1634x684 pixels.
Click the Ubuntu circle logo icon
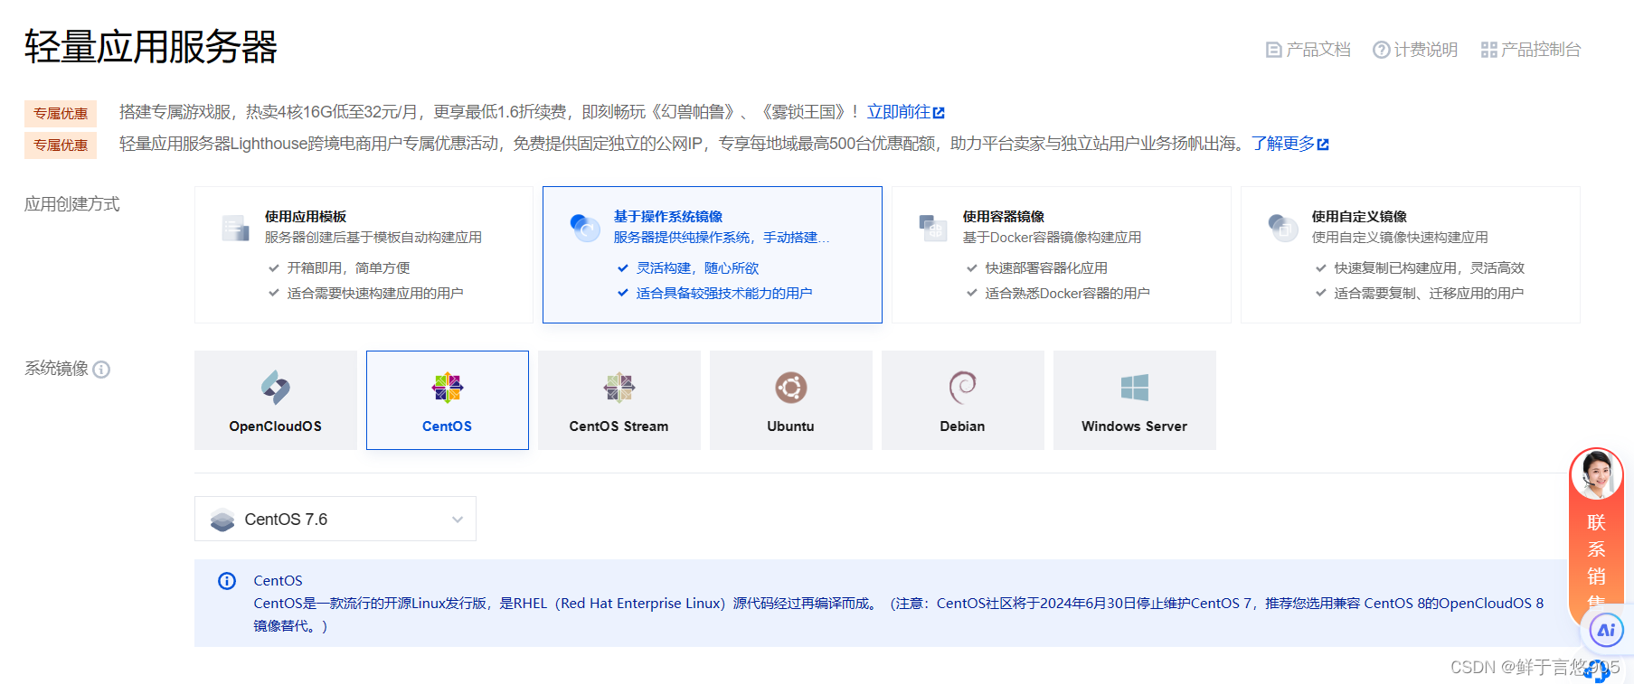[x=791, y=388]
